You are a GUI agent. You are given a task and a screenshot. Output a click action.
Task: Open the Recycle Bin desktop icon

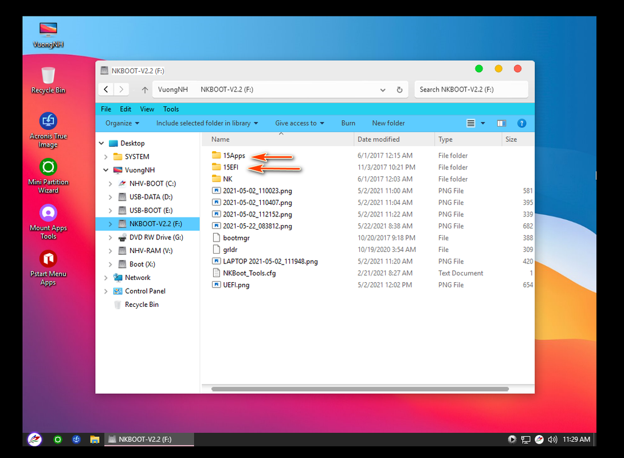48,81
